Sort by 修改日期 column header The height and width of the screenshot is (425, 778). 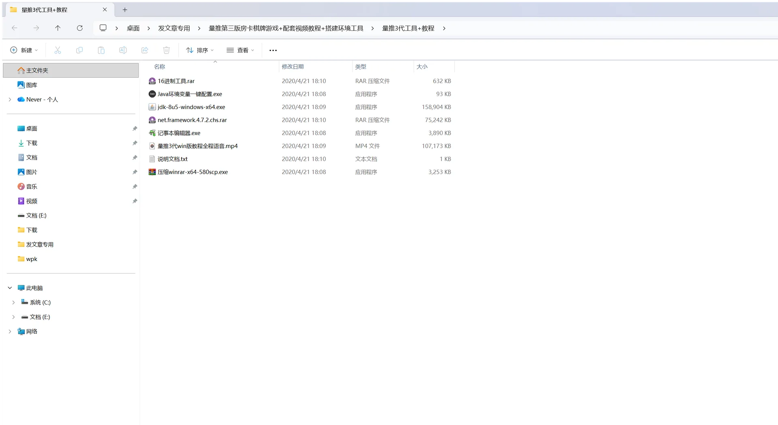[293, 67]
